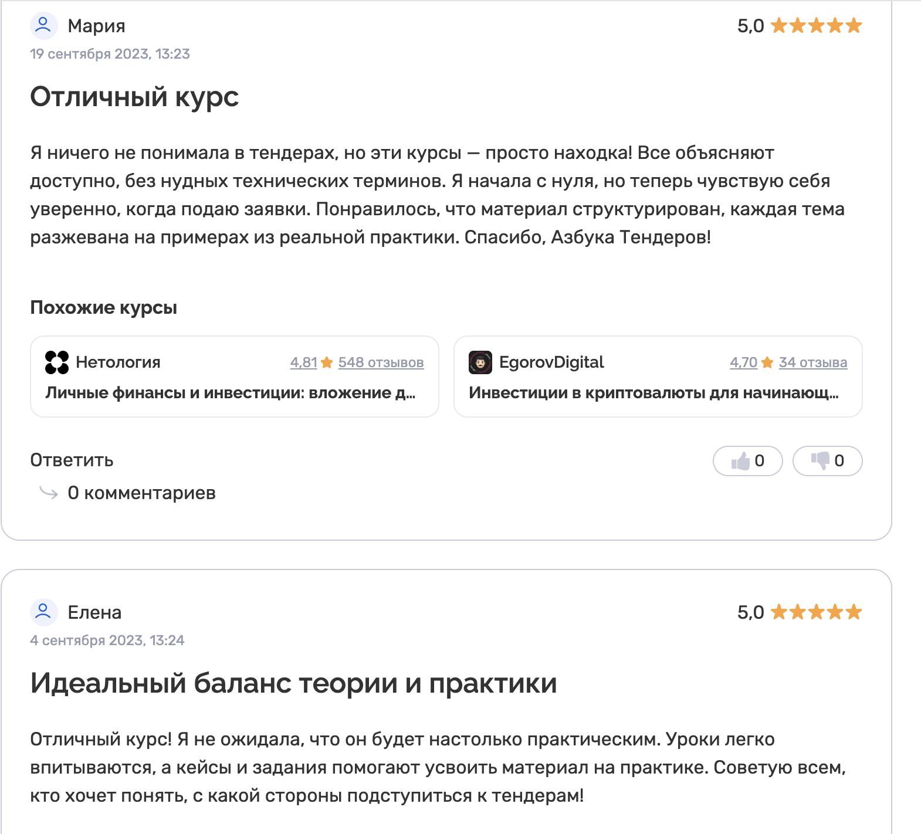Viewport: 921px width, 834px height.
Task: Open the 4,81 rating link for Нетология
Action: 303,363
